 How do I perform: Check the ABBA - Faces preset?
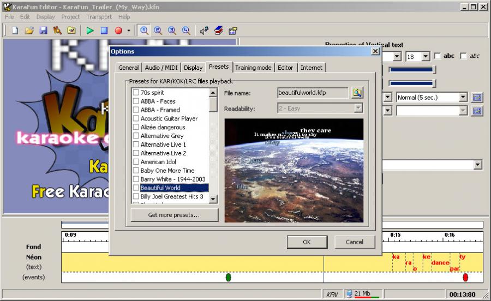click(136, 101)
